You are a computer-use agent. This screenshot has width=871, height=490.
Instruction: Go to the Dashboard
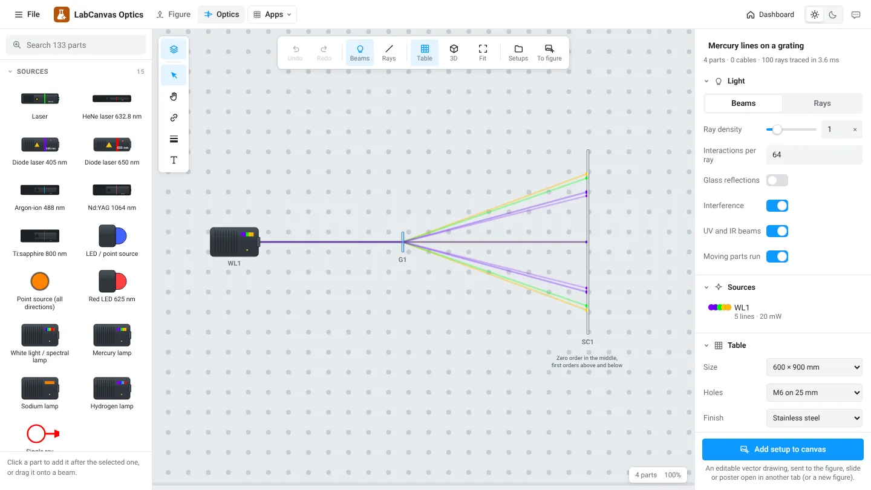pyautogui.click(x=770, y=15)
